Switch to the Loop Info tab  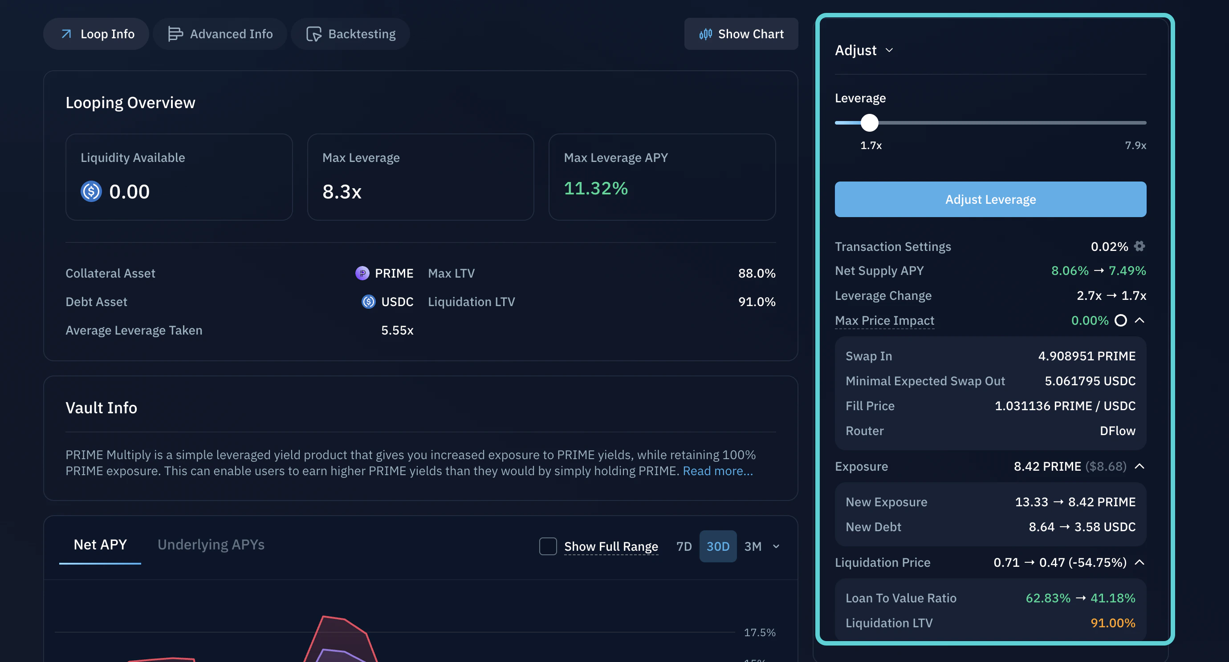pos(96,34)
